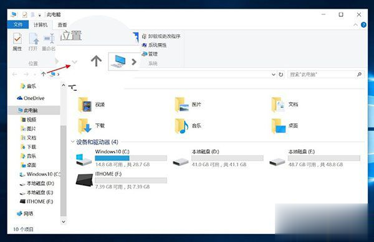Click the navigation pane scrollbar thumb

(x=64, y=170)
